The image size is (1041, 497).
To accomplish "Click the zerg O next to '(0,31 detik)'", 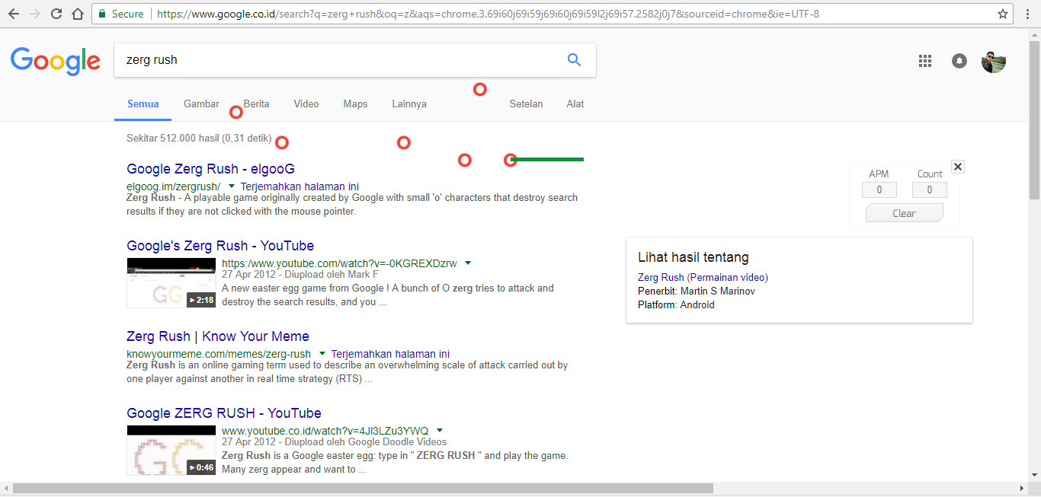I will (282, 142).
